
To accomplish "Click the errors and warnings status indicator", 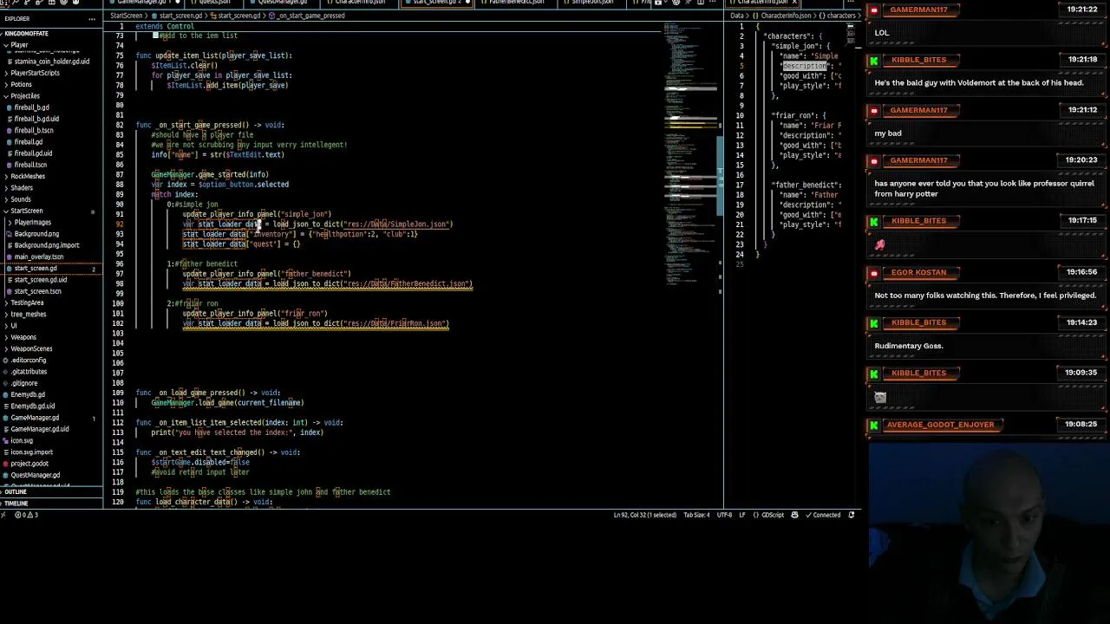I will [28, 515].
